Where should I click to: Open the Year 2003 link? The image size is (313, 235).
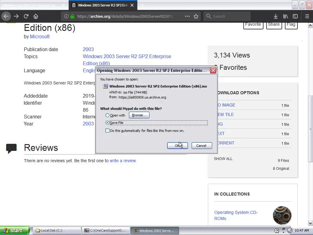click(x=88, y=124)
